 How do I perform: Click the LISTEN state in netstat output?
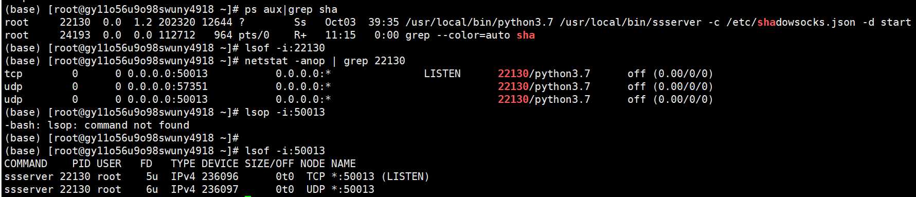442,74
